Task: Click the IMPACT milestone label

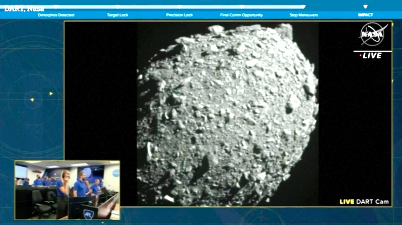Action: (x=365, y=15)
